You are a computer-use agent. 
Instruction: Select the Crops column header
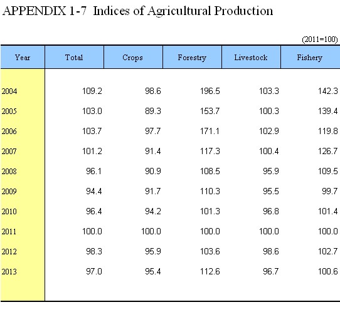[133, 58]
